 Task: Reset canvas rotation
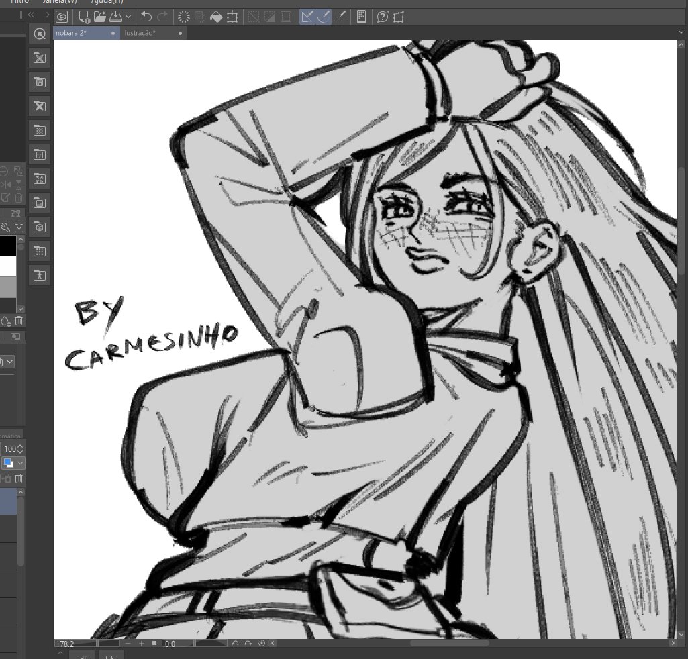(x=262, y=643)
